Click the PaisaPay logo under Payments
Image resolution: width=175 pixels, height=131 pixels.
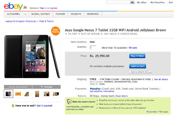(95, 88)
